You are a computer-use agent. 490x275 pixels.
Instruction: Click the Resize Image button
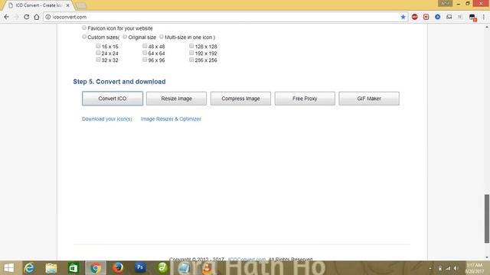pos(177,99)
